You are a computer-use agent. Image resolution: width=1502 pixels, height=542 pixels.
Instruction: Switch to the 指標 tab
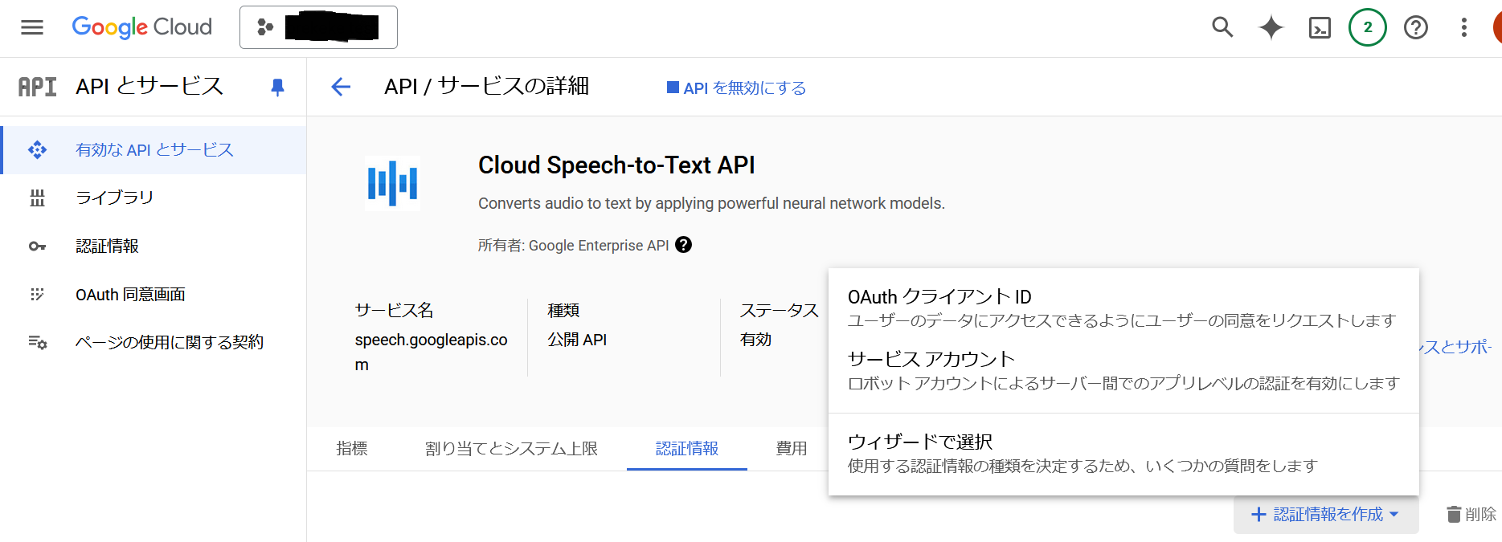click(x=352, y=448)
